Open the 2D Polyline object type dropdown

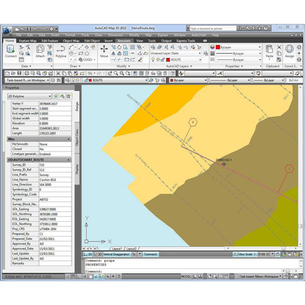click(30, 96)
